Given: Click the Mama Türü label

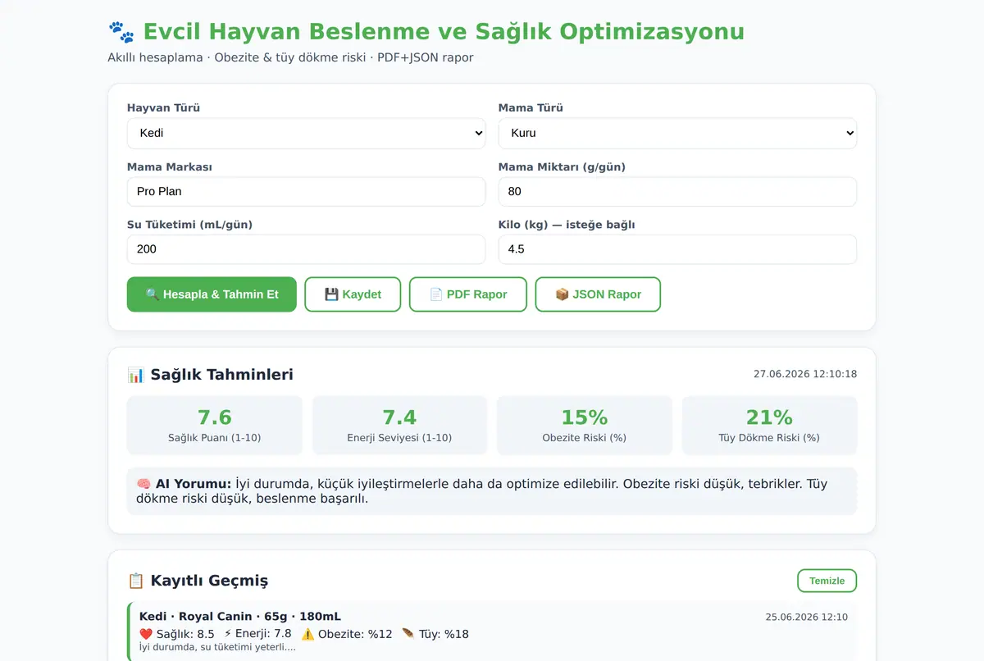Looking at the screenshot, I should (x=531, y=107).
